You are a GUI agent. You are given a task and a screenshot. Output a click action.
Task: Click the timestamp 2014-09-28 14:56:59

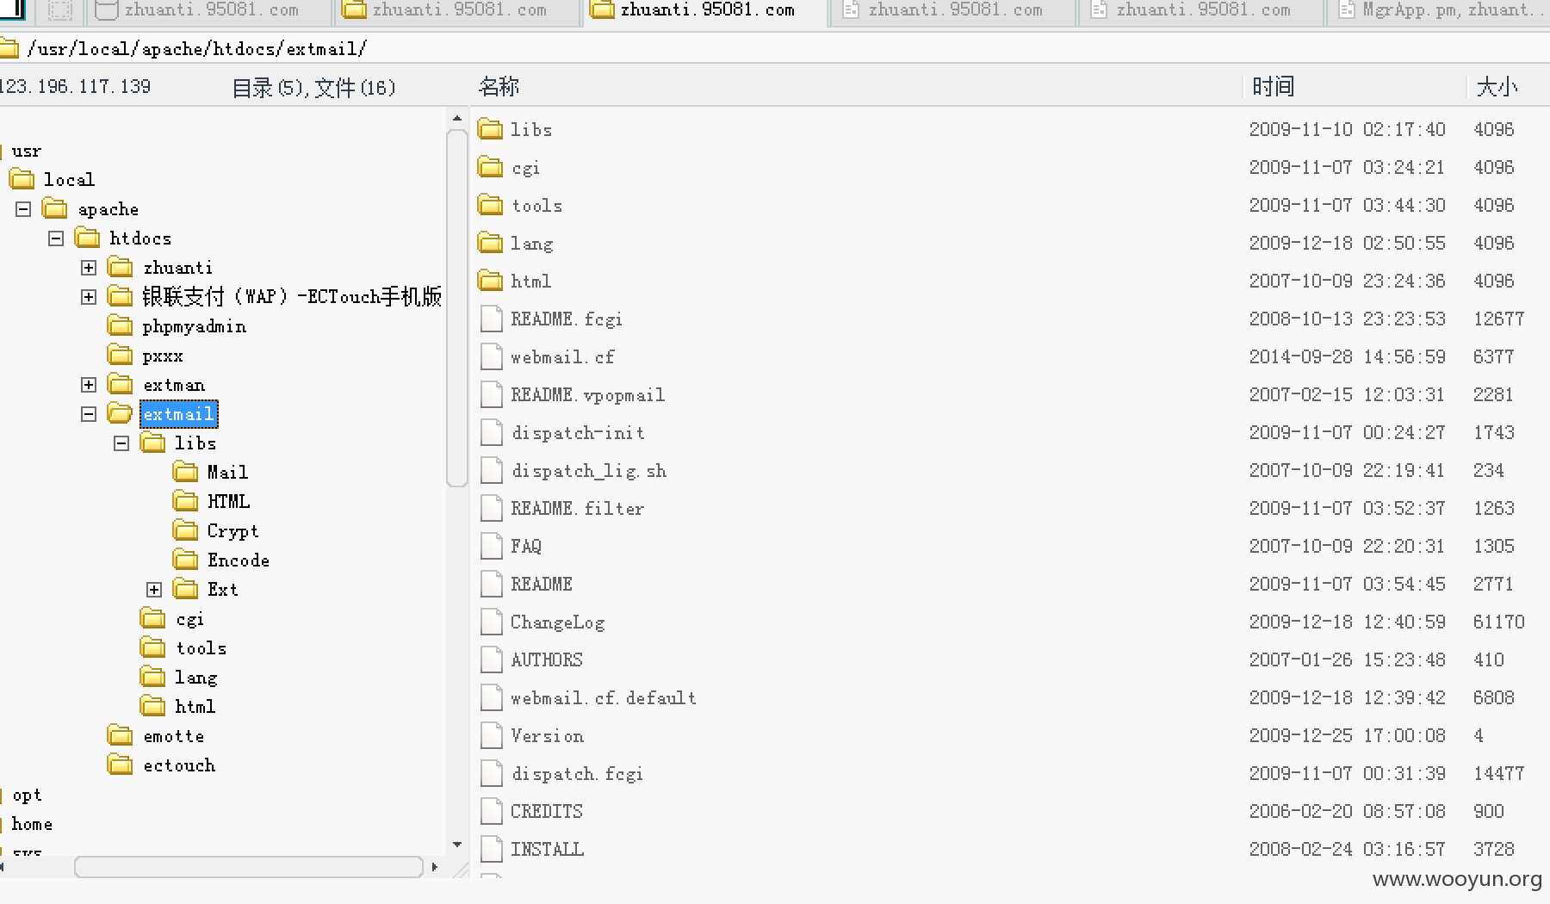click(x=1347, y=356)
